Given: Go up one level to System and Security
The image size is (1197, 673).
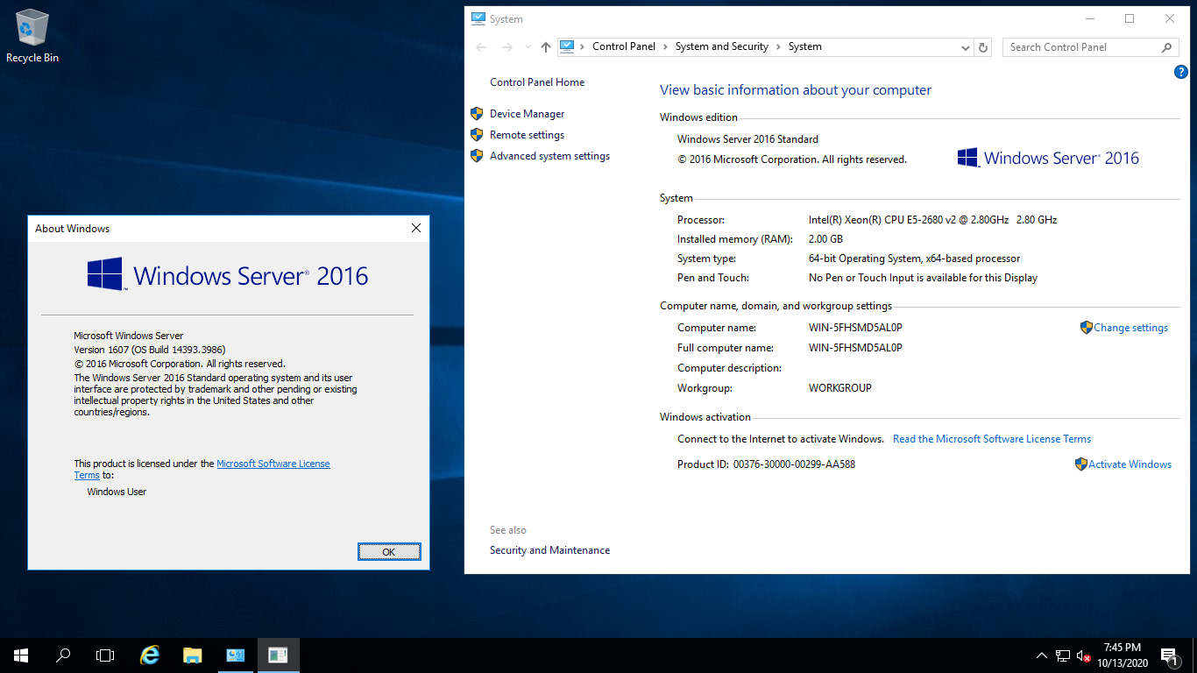Looking at the screenshot, I should point(546,47).
